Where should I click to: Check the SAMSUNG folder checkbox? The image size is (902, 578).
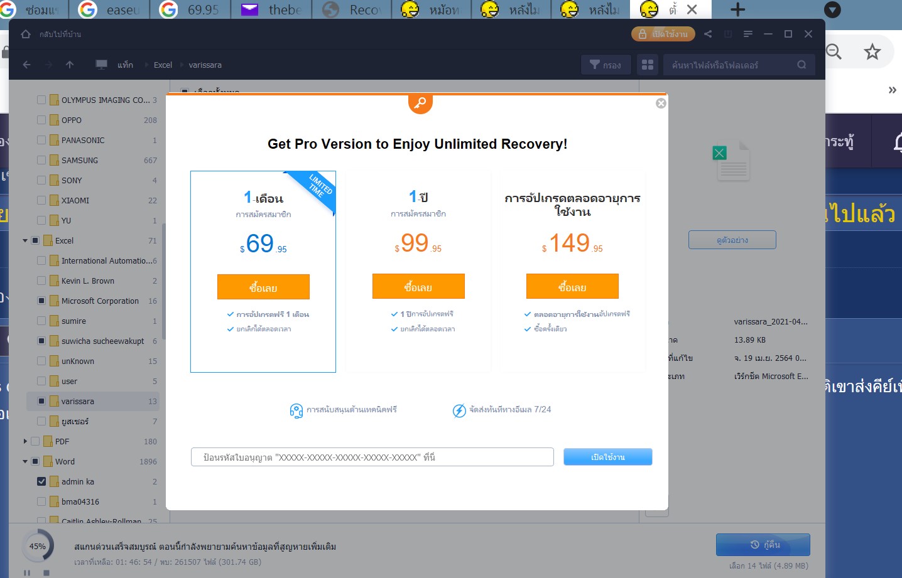41,160
